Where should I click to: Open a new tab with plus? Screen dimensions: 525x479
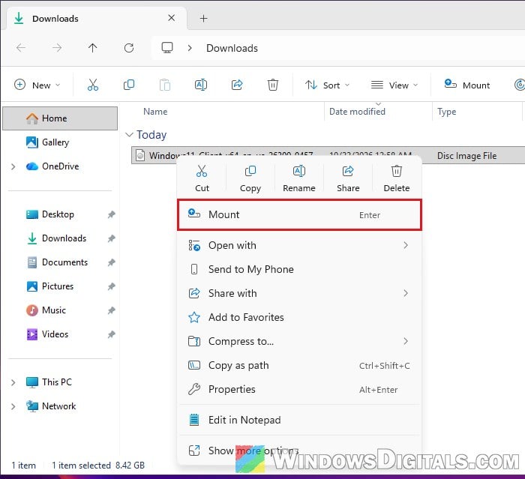203,19
